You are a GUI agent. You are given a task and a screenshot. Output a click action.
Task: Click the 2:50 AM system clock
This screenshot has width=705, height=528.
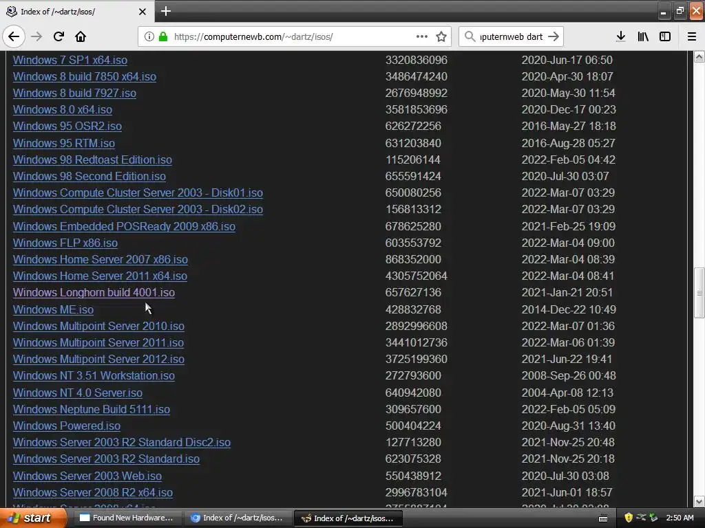click(x=680, y=518)
